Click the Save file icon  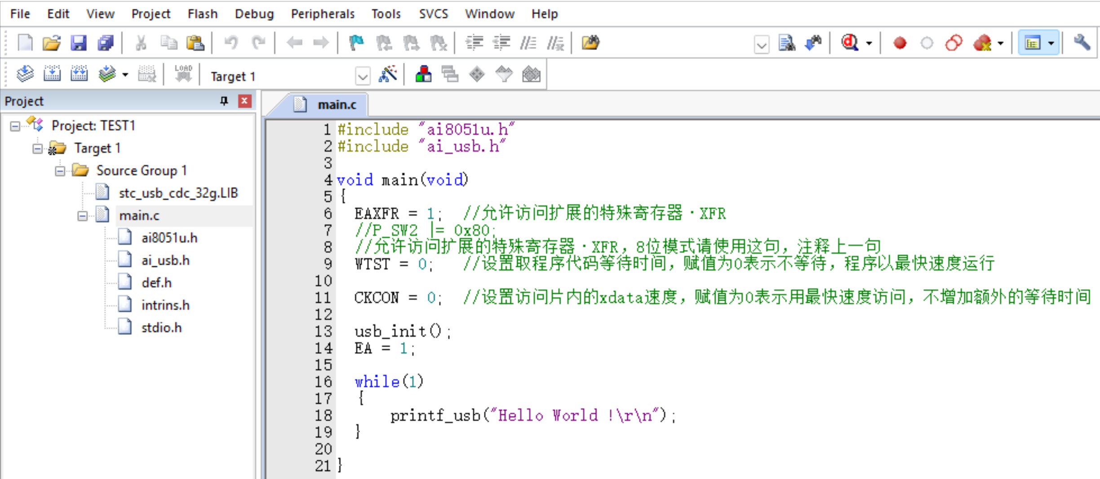(78, 43)
